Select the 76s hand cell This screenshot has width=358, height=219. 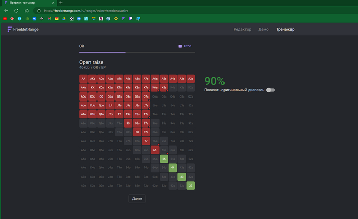tap(155, 141)
